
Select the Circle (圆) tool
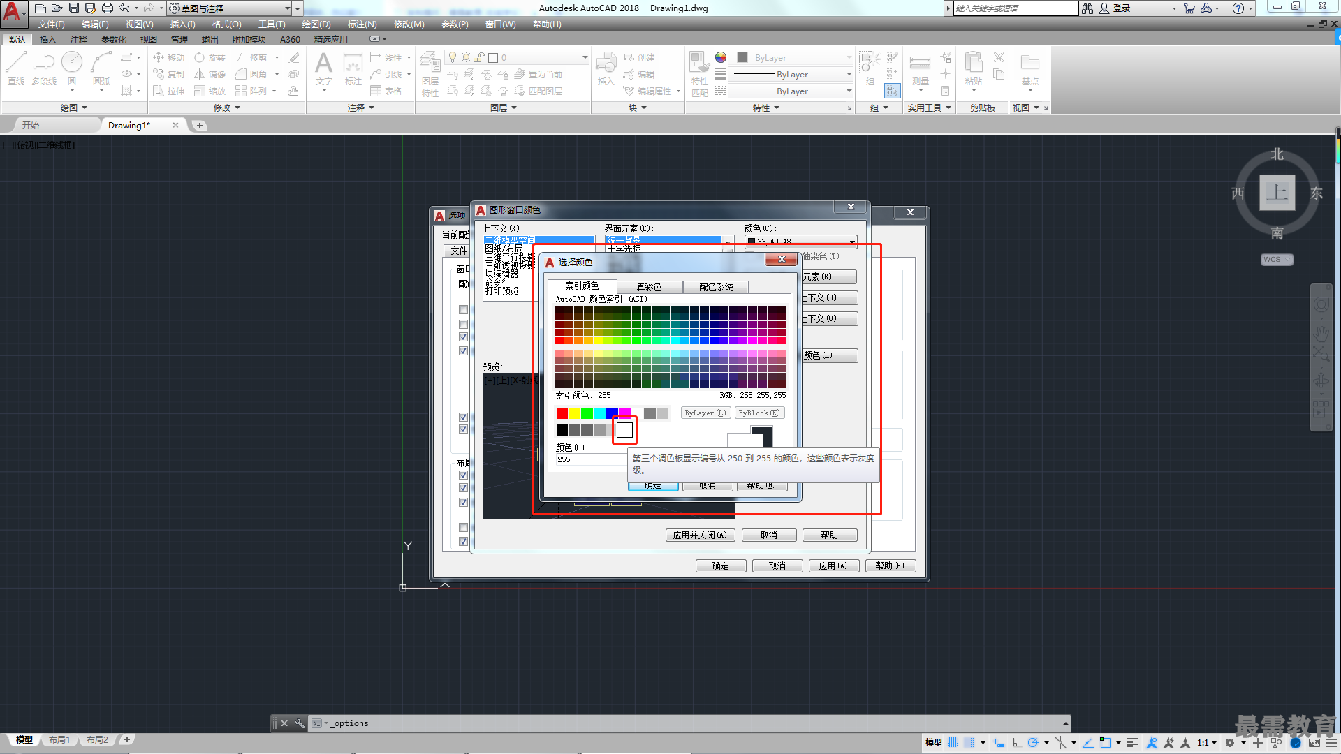[72, 68]
